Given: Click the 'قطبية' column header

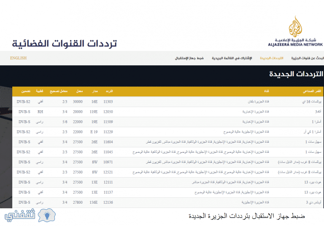Looking at the screenshot, I should [x=40, y=91].
